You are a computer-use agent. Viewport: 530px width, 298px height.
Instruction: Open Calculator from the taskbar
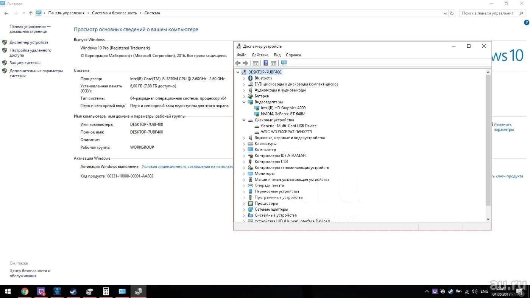(x=106, y=291)
